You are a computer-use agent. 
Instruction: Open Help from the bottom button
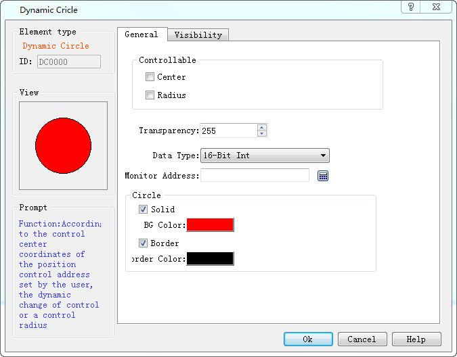point(416,339)
